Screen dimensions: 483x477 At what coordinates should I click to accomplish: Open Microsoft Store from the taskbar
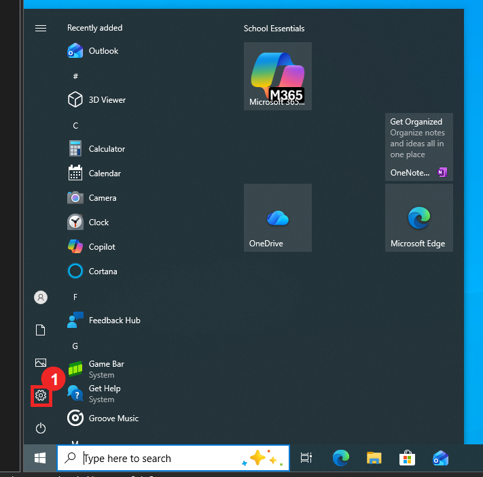407,458
